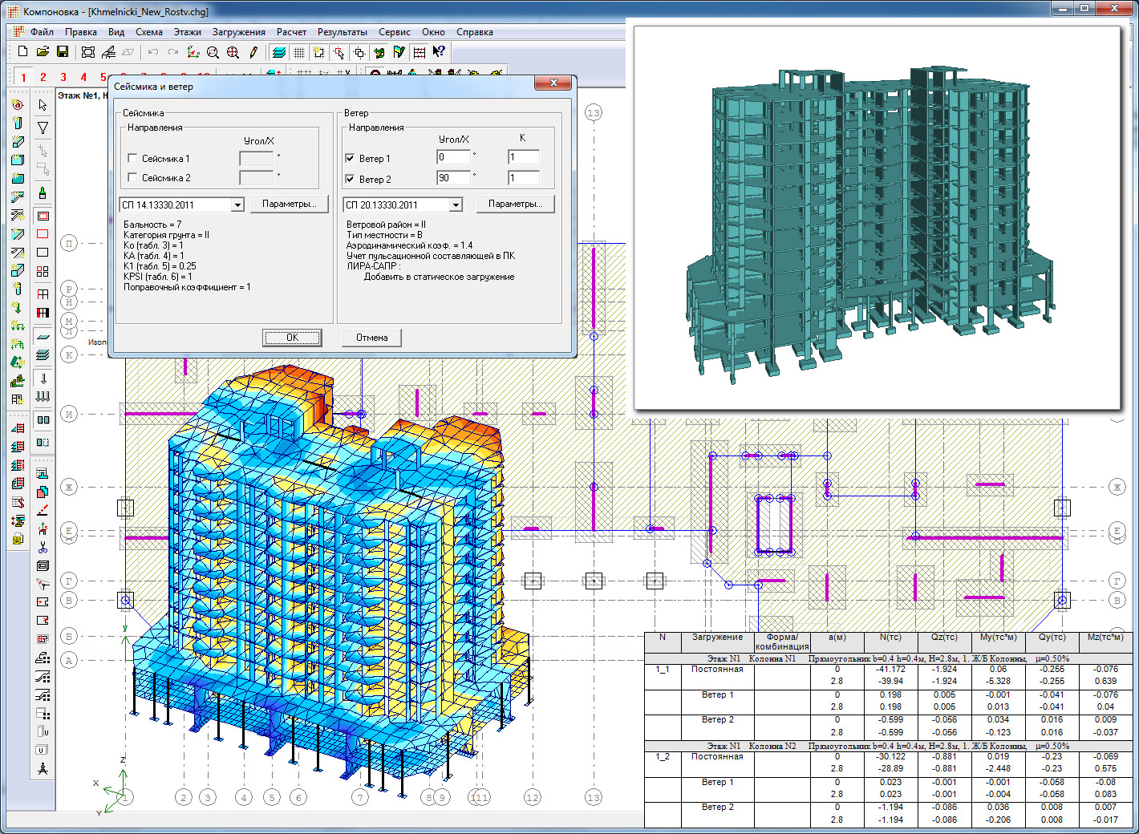The image size is (1139, 834).
Task: Open the Результаты menu
Action: point(342,32)
